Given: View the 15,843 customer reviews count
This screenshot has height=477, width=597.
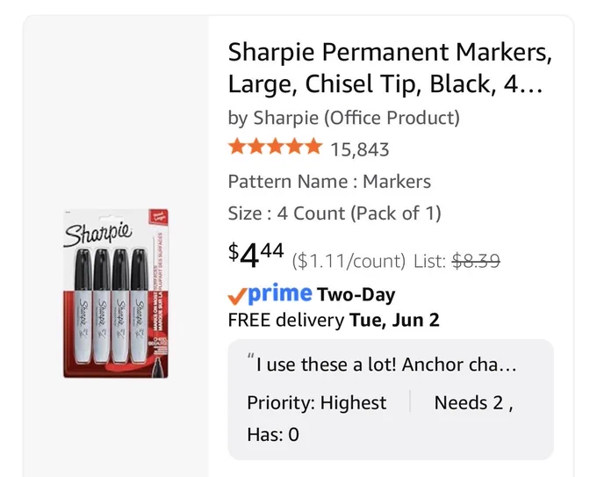Looking at the screenshot, I should 359,149.
